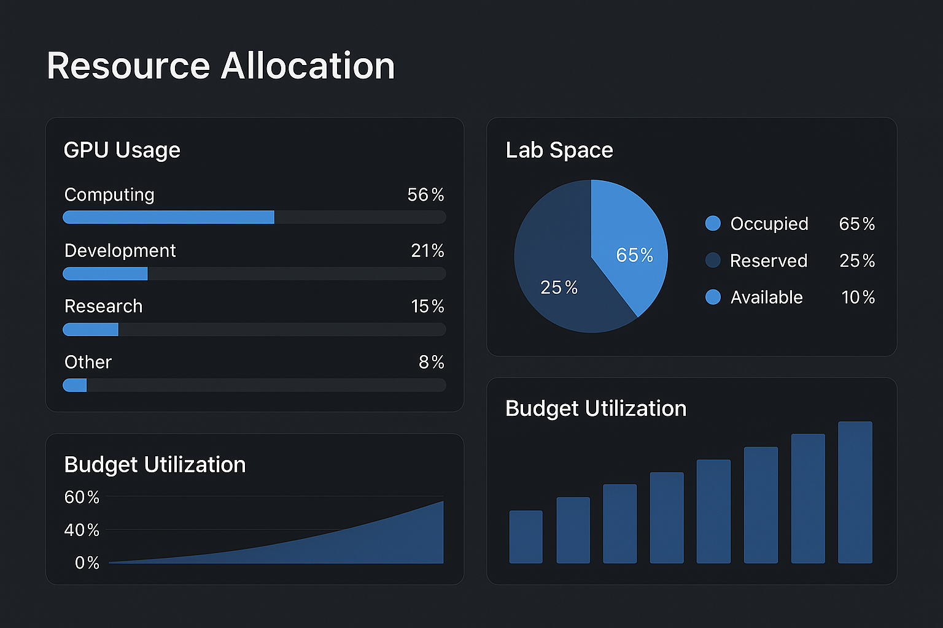Select the GPU Usage panel header
Viewport: 943px width, 628px height.
click(x=122, y=150)
